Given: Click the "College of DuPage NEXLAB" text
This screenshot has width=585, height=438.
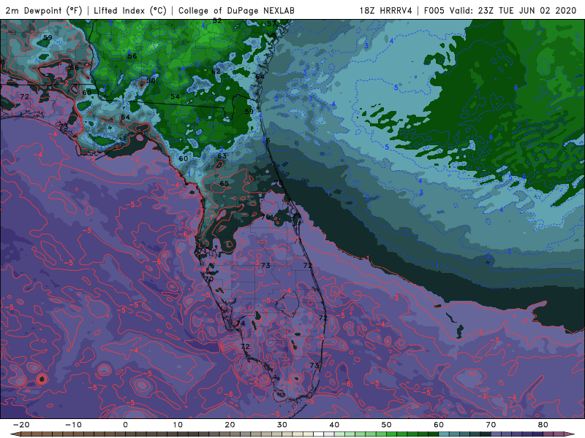Looking at the screenshot, I should pyautogui.click(x=236, y=11).
